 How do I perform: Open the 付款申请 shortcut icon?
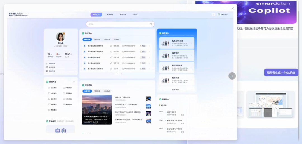tap(64, 99)
